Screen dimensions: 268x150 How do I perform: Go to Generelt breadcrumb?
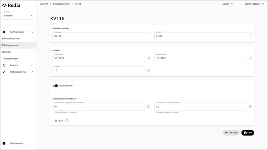point(44,4)
